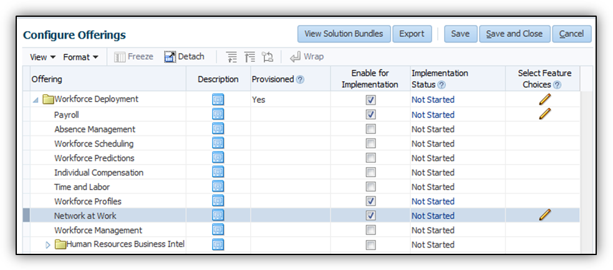
Task: Select the Workforce Scheduling row
Action: point(94,143)
